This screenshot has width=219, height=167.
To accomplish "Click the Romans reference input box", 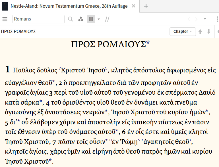I will pyautogui.click(x=38, y=19).
